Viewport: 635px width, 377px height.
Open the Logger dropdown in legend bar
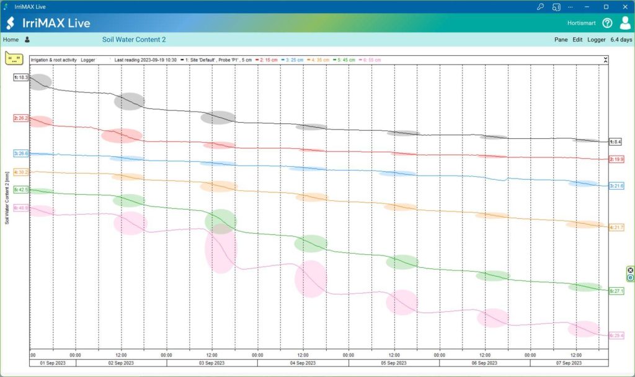pos(88,60)
